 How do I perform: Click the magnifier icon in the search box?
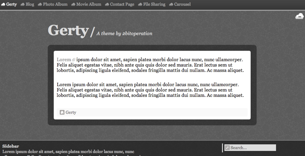pyautogui.click(x=227, y=148)
